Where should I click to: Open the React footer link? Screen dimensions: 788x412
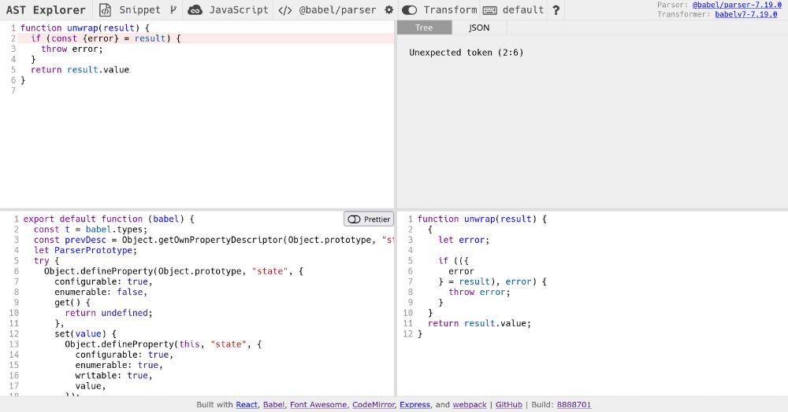(246, 404)
